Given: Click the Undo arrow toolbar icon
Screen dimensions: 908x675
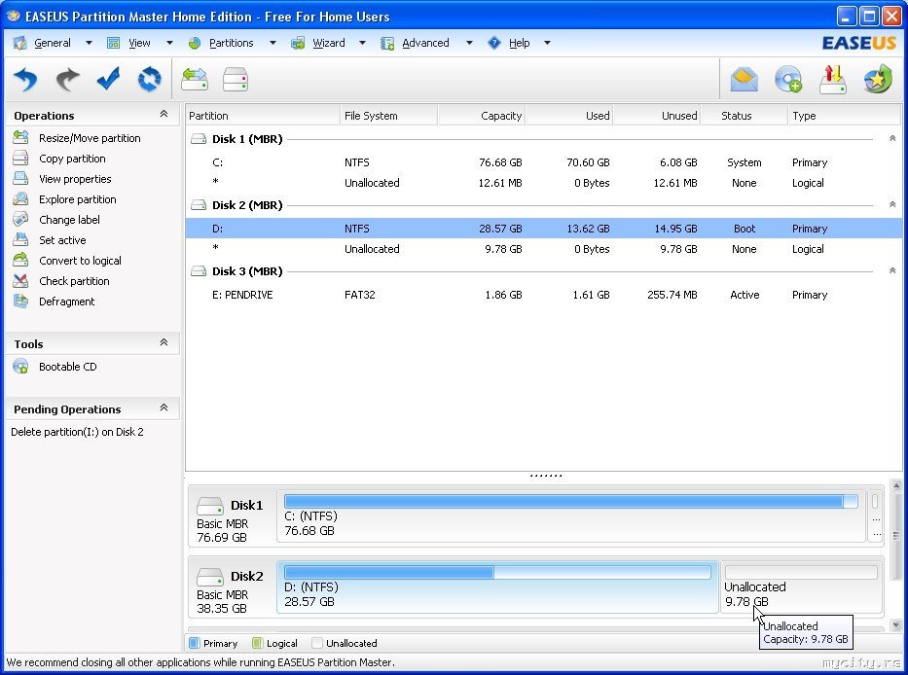Looking at the screenshot, I should (x=26, y=79).
